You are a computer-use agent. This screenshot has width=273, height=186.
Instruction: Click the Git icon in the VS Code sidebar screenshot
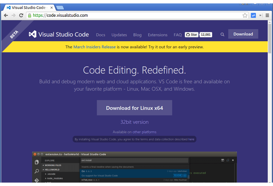(37, 180)
